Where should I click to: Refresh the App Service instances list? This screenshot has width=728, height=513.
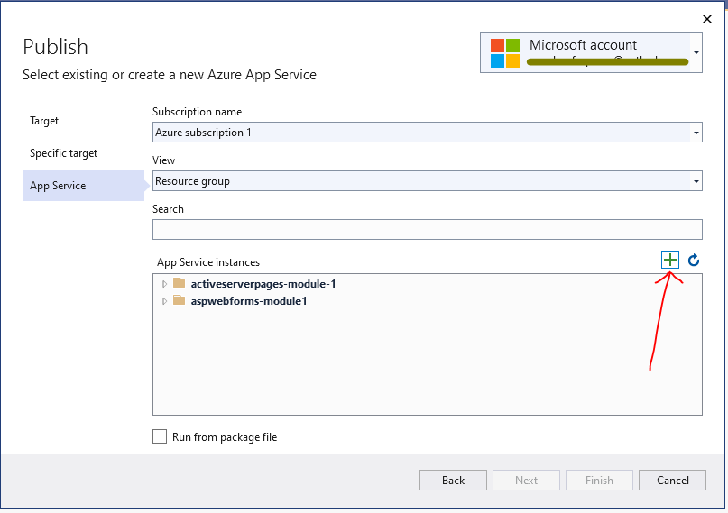694,261
